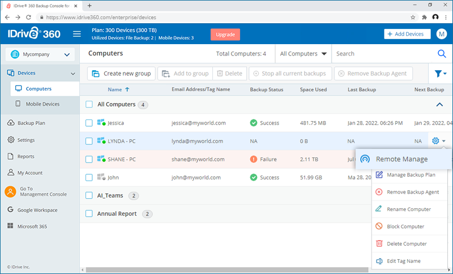Bookmark page with star icon

pyautogui.click(x=413, y=18)
